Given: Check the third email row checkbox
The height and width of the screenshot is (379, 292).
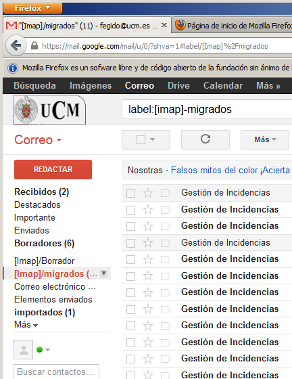Looking at the screenshot, I should tap(131, 227).
